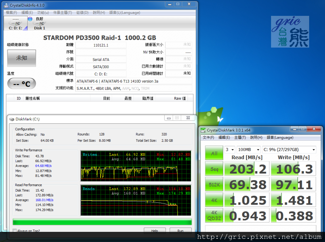Minimize the CrystalDiskMark window

(x=295, y=129)
